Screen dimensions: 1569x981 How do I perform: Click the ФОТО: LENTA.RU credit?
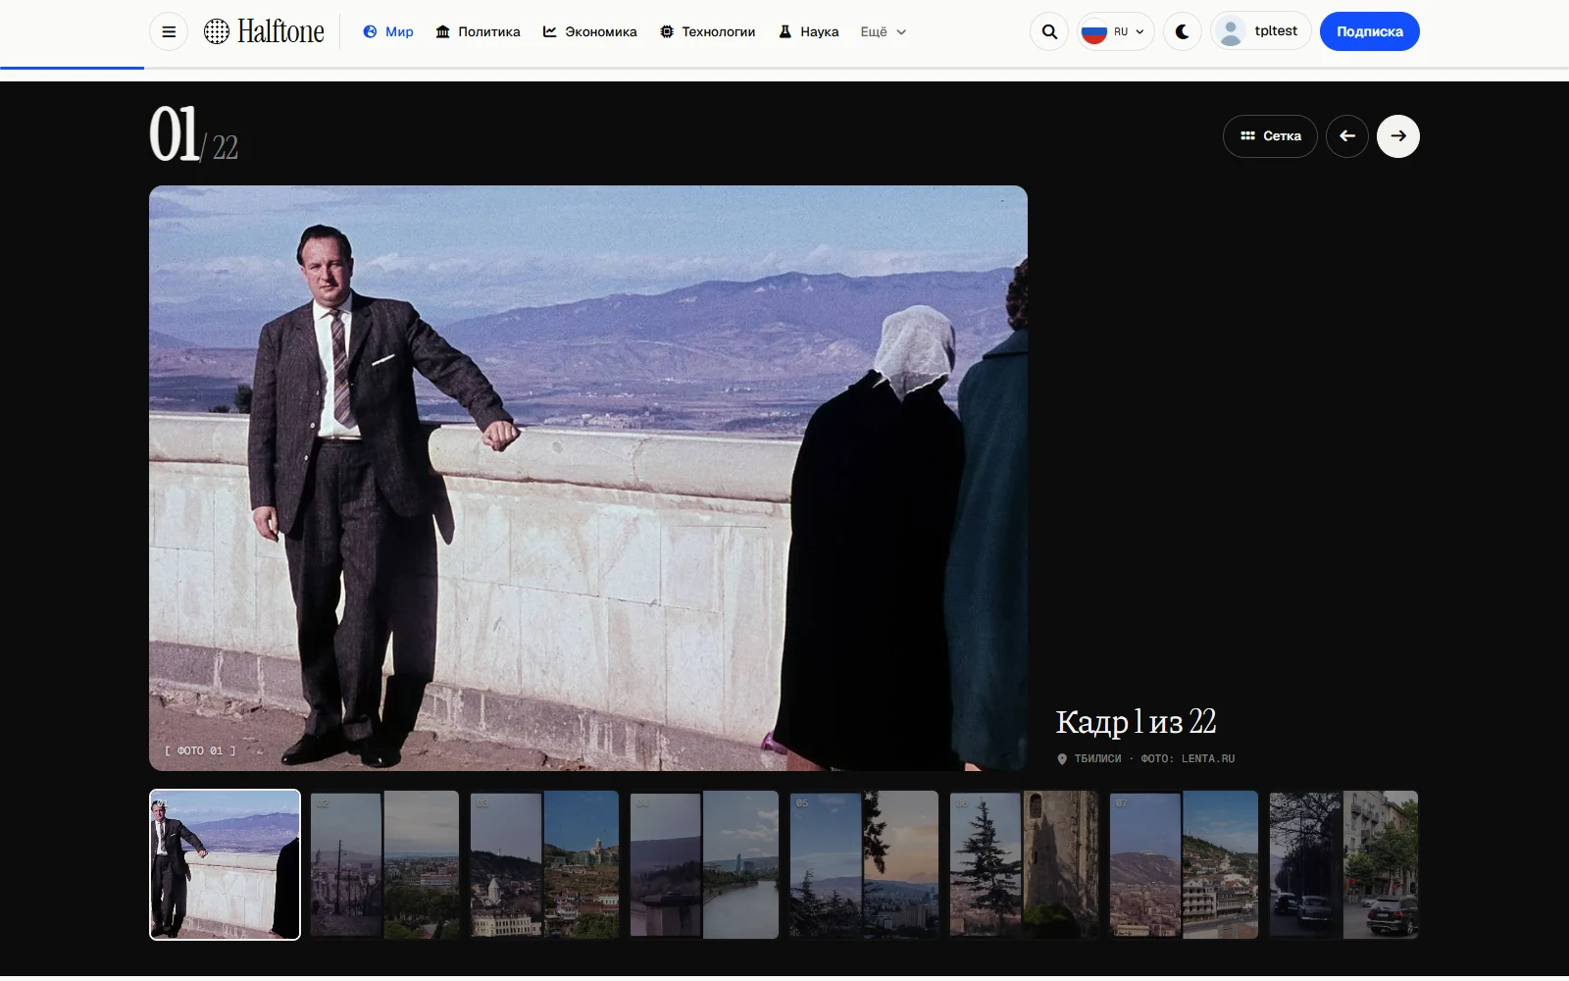pyautogui.click(x=1188, y=759)
